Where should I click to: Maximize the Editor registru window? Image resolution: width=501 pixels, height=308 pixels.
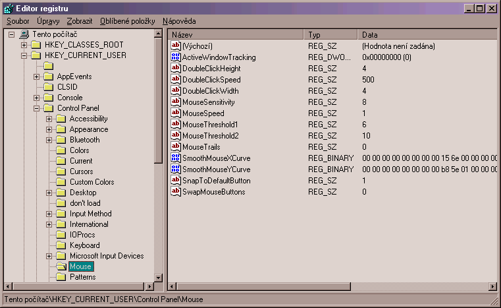480,9
